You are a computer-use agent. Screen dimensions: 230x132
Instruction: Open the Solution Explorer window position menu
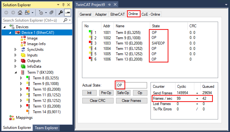tap(58, 5)
